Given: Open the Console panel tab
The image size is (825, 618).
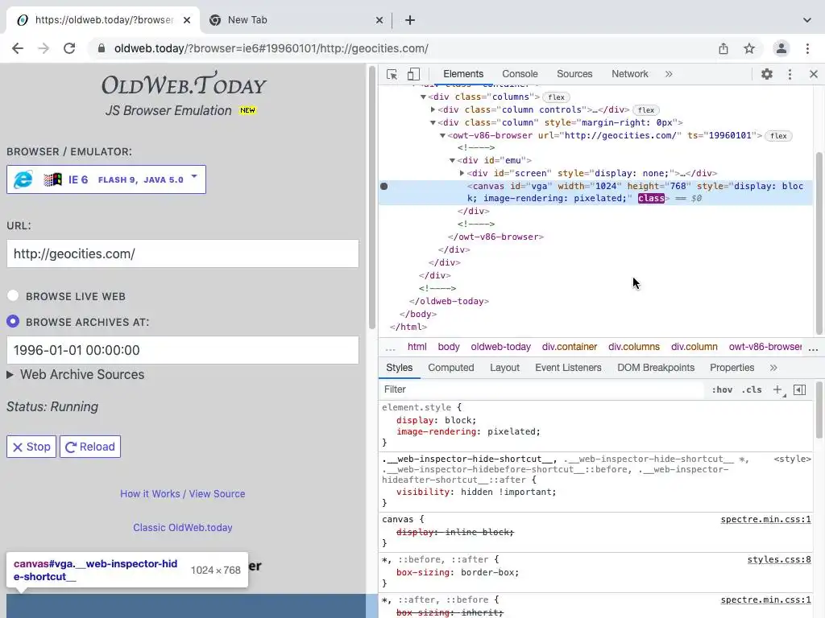Looking at the screenshot, I should tap(520, 74).
